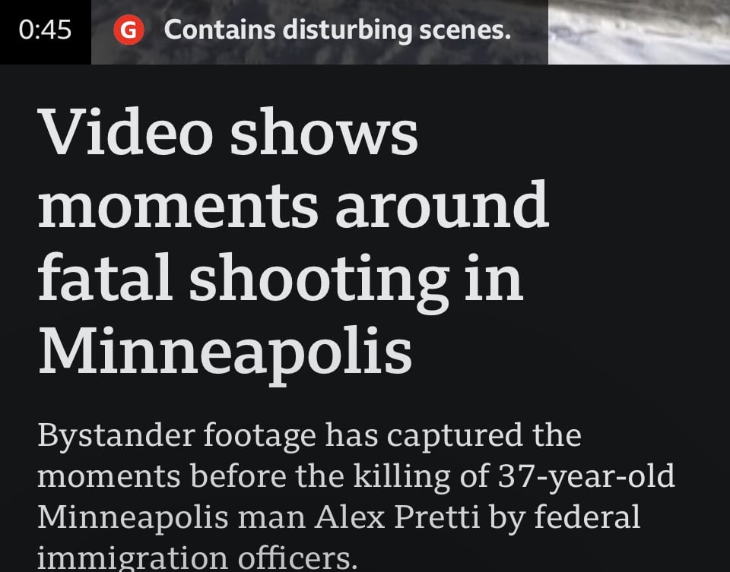The image size is (730, 572).
Task: Click 'moments before the' in summary text
Action: (x=190, y=477)
